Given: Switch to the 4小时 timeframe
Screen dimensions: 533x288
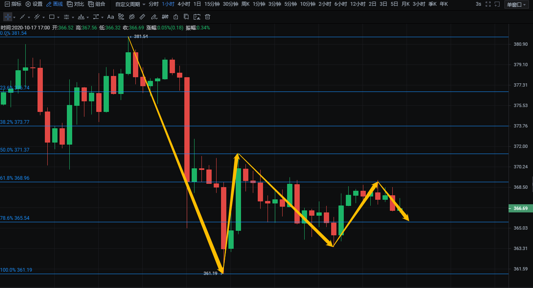Looking at the screenshot, I should [x=184, y=4].
